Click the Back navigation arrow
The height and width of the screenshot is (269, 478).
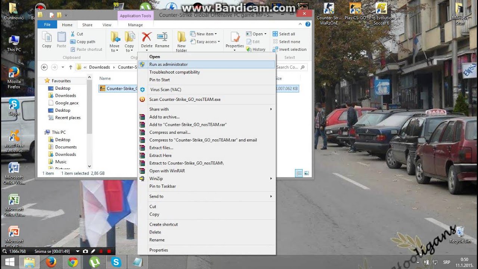[44, 67]
